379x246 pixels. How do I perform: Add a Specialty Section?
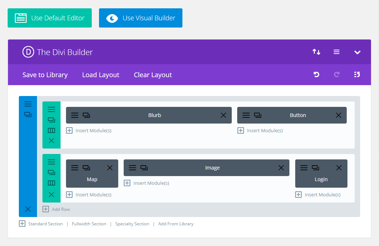click(x=132, y=224)
